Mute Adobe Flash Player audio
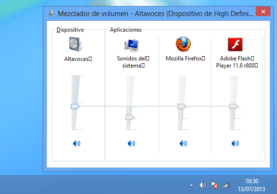Screen dimensions: 277x194 click(235, 143)
